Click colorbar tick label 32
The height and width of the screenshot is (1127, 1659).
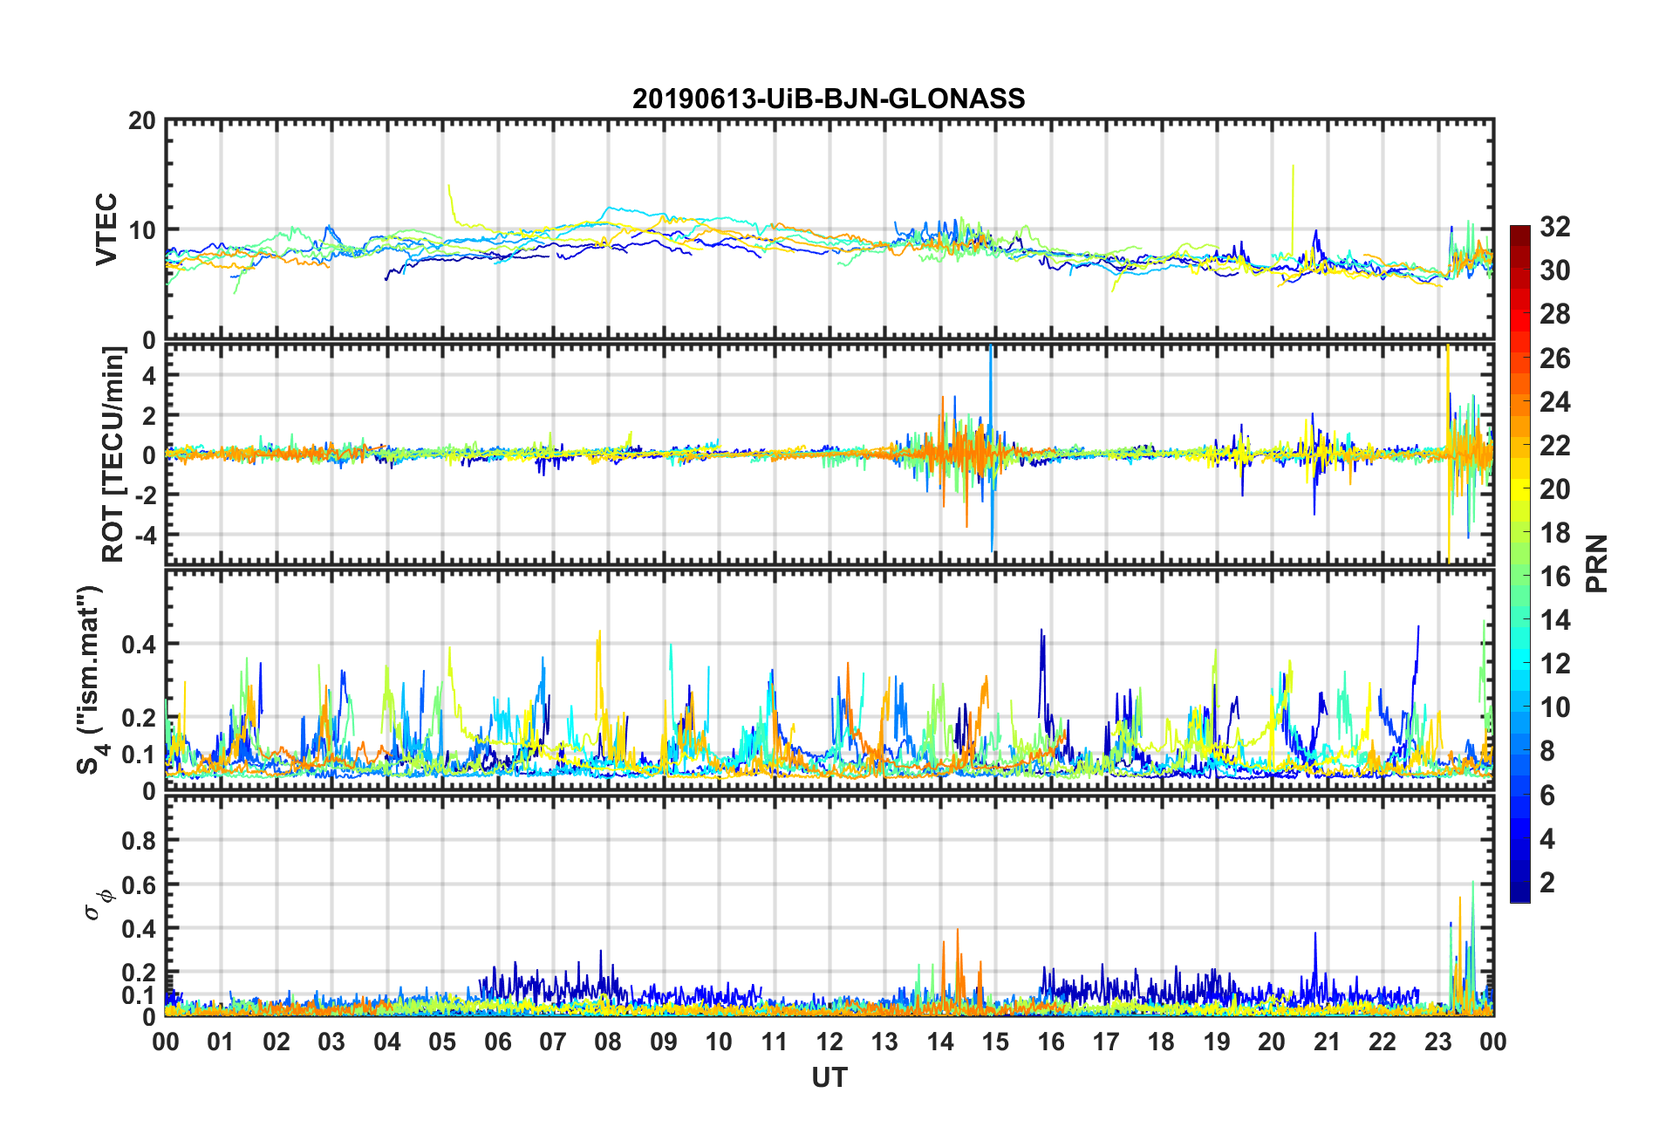(x=1555, y=227)
